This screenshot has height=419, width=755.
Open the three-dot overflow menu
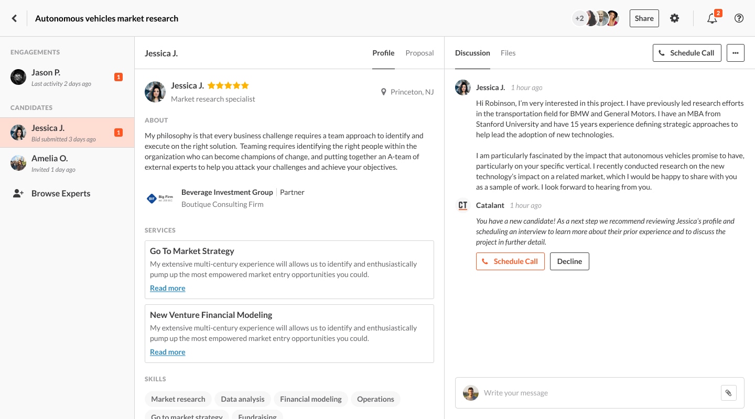point(736,53)
